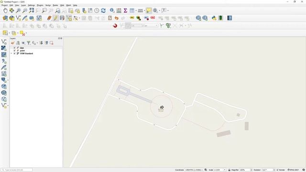Screen dimensions: 306x172
Task: Click the Messages log icon in status bar
Action: pos(304,170)
